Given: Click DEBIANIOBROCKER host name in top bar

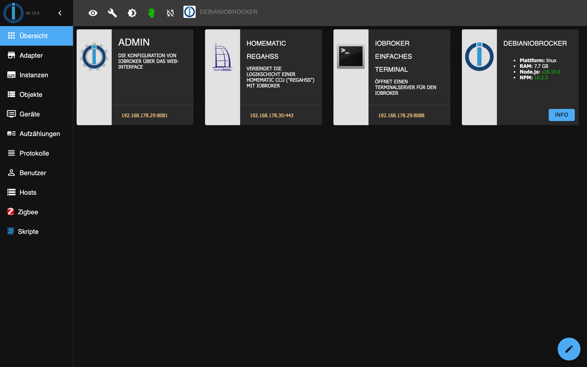Looking at the screenshot, I should point(228,12).
